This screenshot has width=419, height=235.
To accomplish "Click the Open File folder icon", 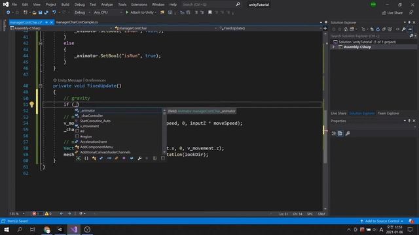I will click(34, 12).
